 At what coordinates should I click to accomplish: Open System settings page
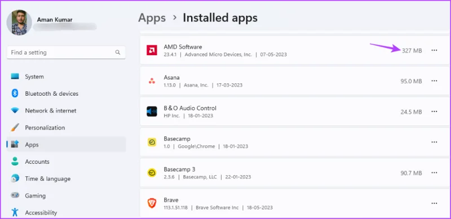pos(66,77)
